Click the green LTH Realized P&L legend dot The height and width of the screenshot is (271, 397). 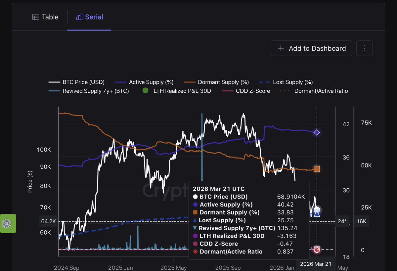point(145,90)
